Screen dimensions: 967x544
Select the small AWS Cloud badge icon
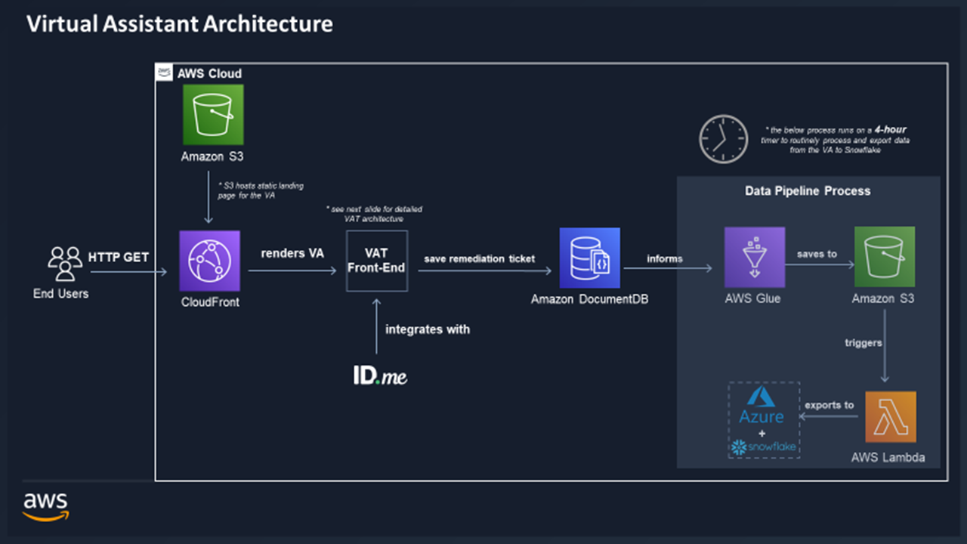[164, 73]
